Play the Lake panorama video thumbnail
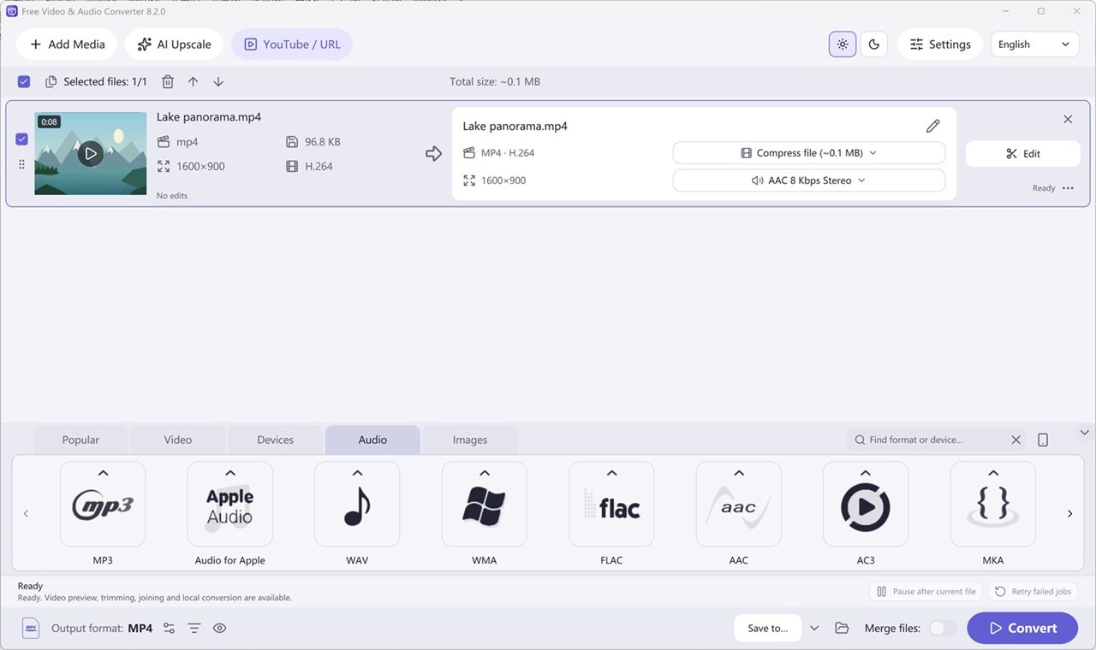The height and width of the screenshot is (650, 1096). click(91, 154)
